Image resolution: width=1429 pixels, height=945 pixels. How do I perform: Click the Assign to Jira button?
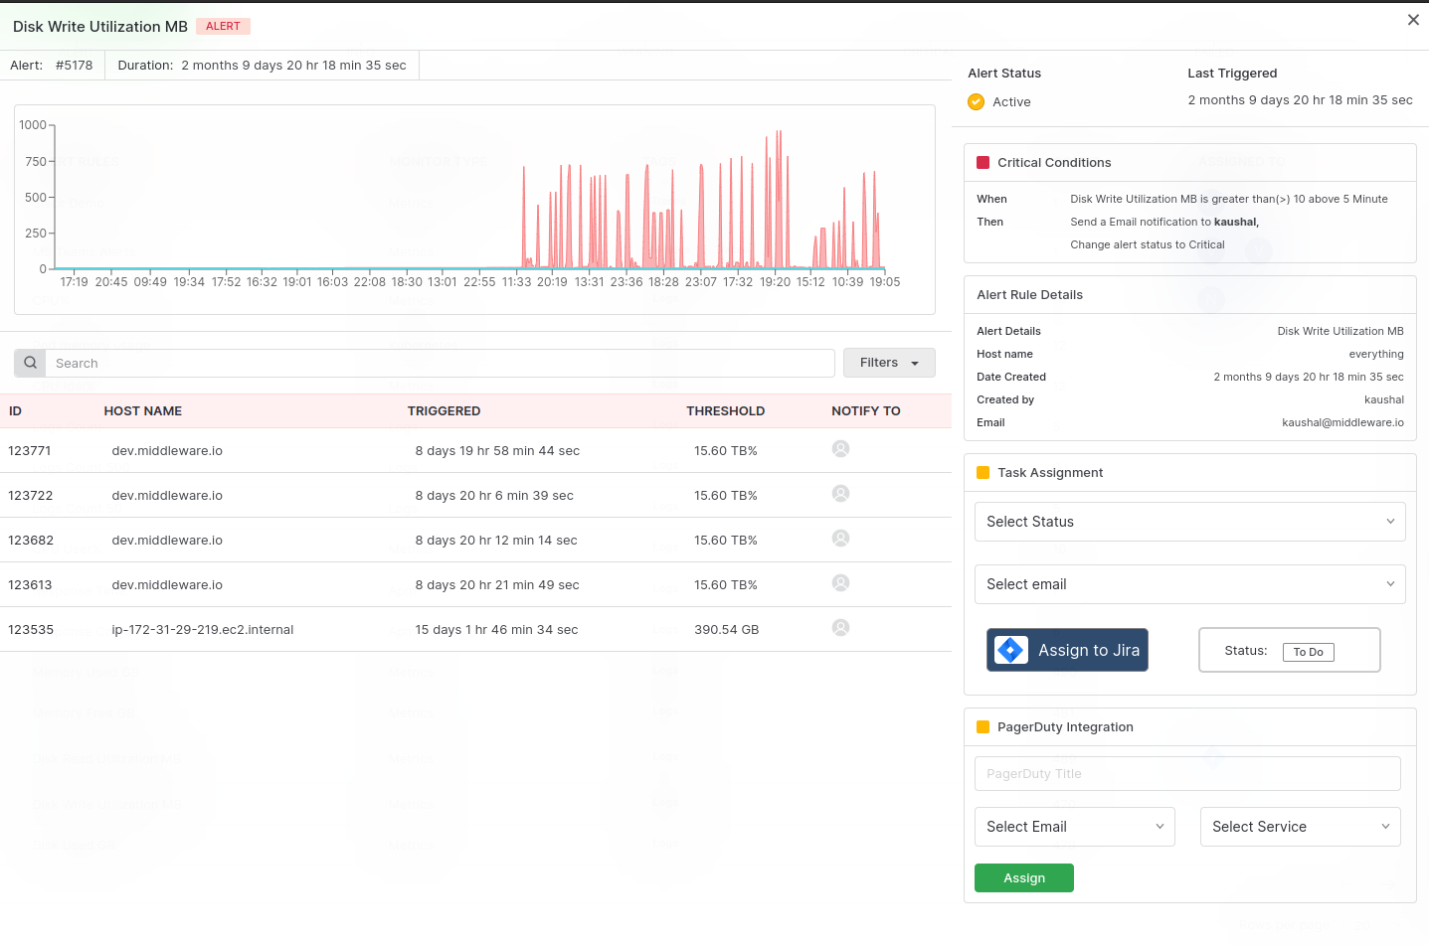click(1067, 650)
